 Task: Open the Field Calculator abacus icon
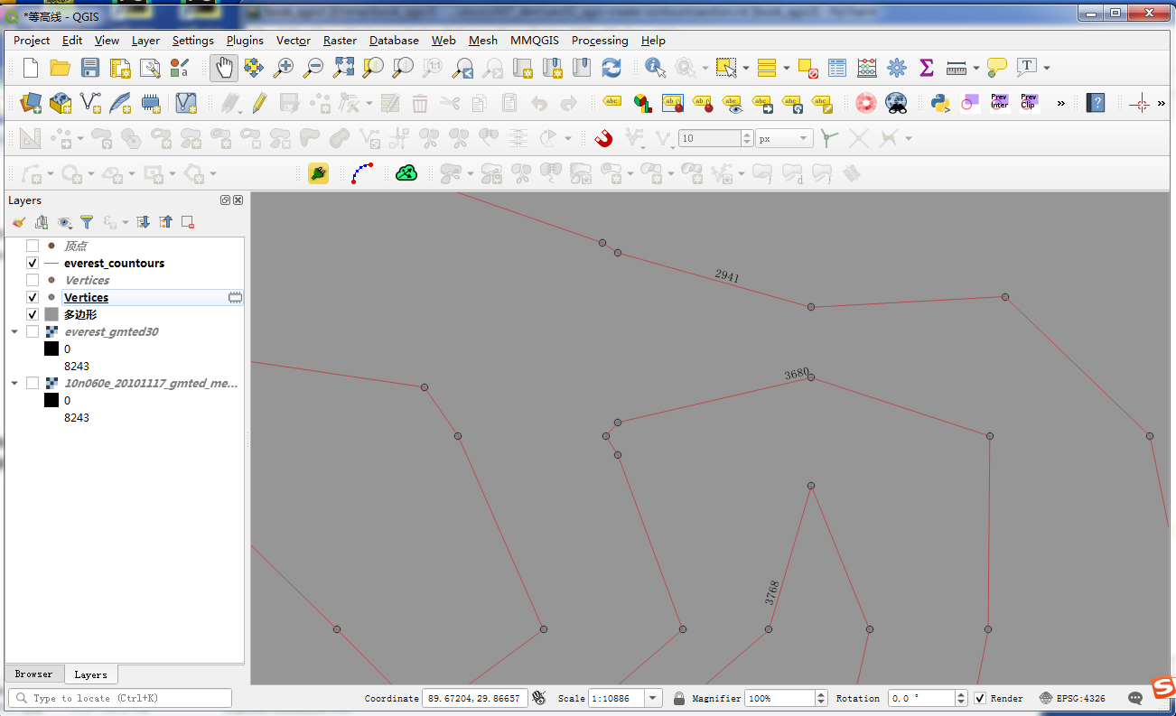[867, 68]
